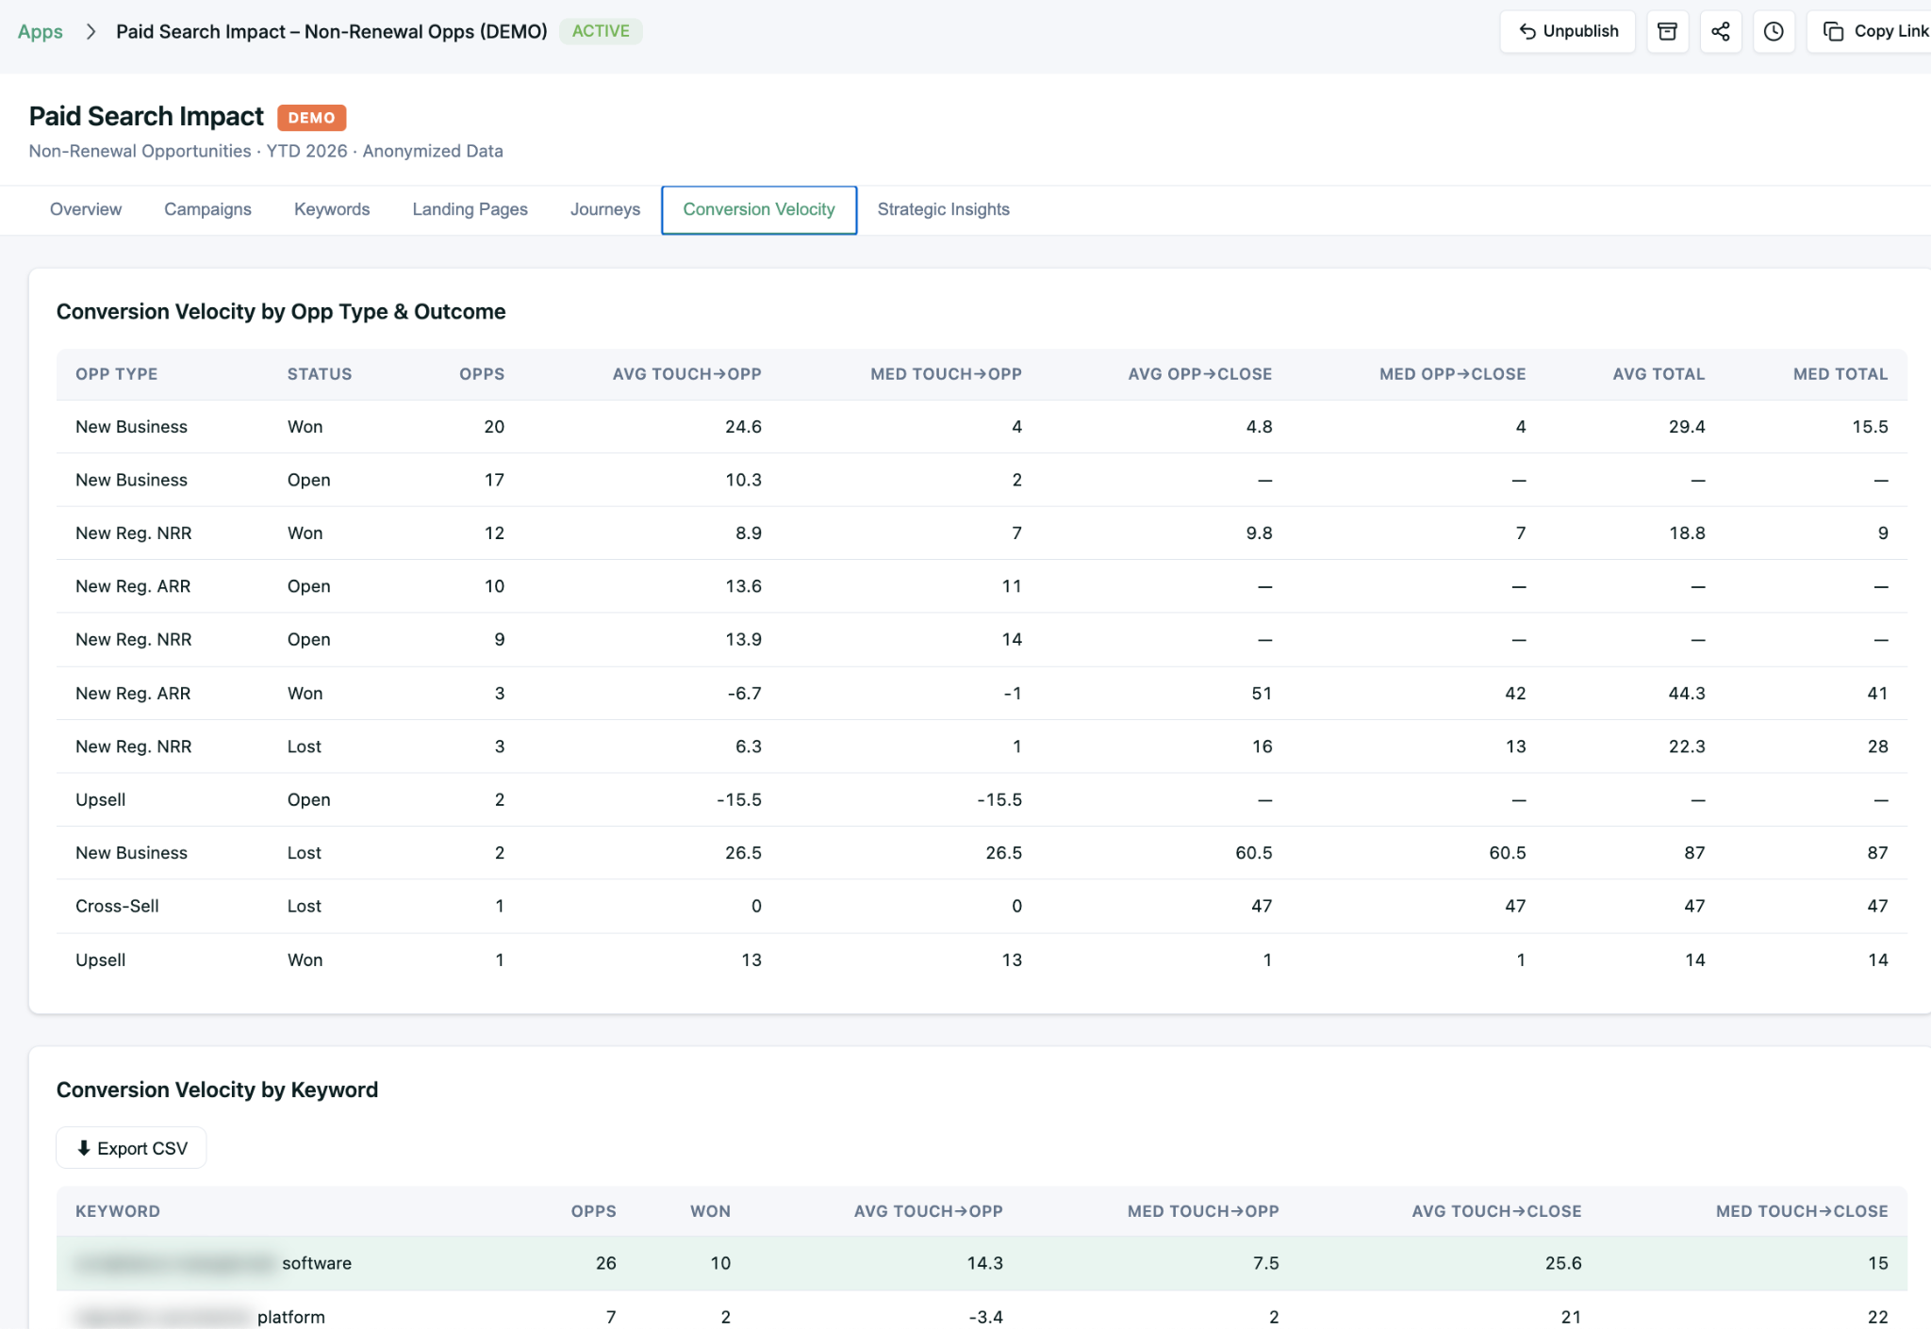Open version history clock icon
This screenshot has width=1931, height=1329.
[x=1774, y=31]
